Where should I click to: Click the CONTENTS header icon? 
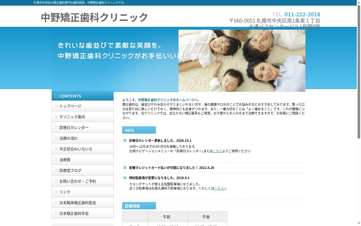(56, 96)
